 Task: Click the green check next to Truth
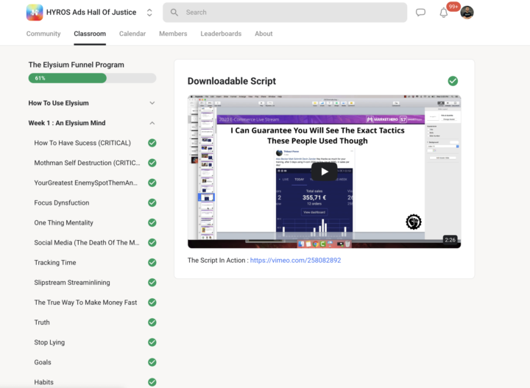152,322
